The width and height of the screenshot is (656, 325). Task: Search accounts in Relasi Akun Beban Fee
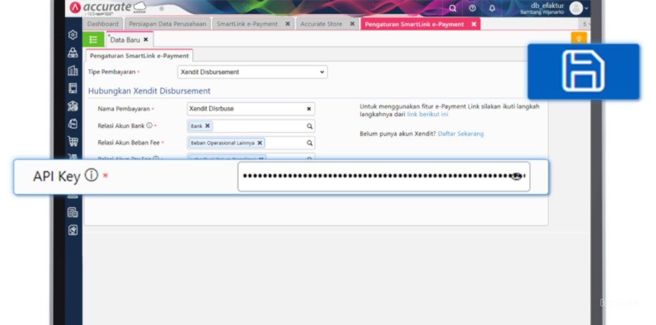coord(310,143)
